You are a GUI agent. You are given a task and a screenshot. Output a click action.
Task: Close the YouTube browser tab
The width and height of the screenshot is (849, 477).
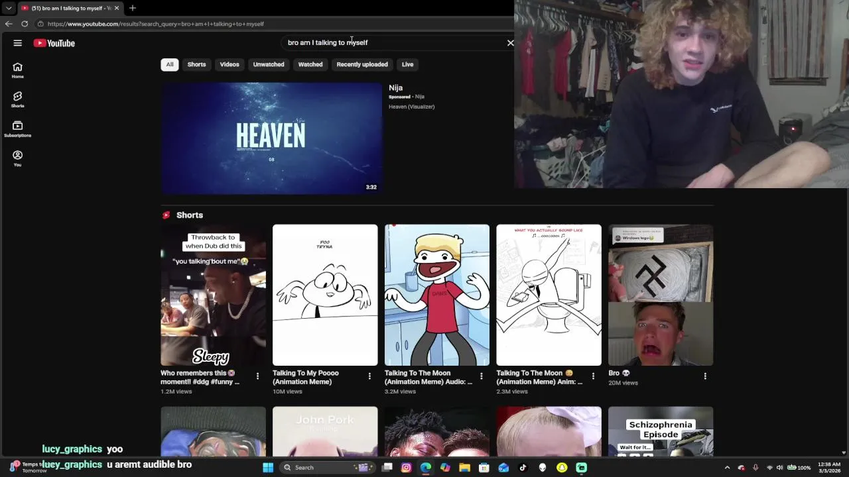[x=117, y=8]
